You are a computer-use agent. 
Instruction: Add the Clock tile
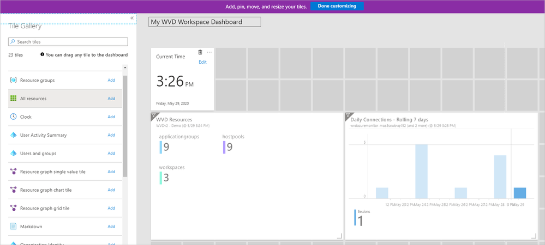[111, 117]
